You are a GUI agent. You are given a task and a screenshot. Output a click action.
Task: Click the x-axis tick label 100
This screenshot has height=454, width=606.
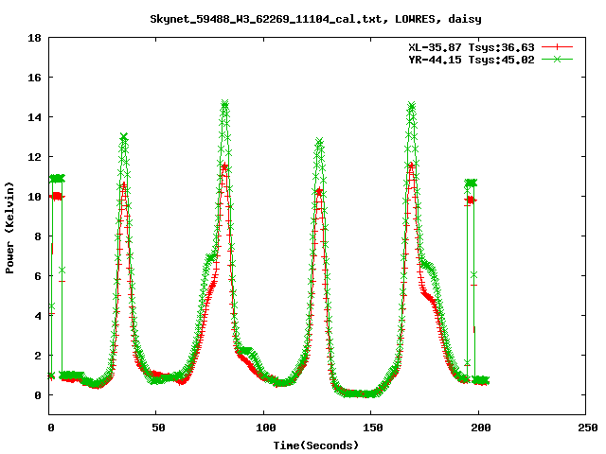point(264,428)
